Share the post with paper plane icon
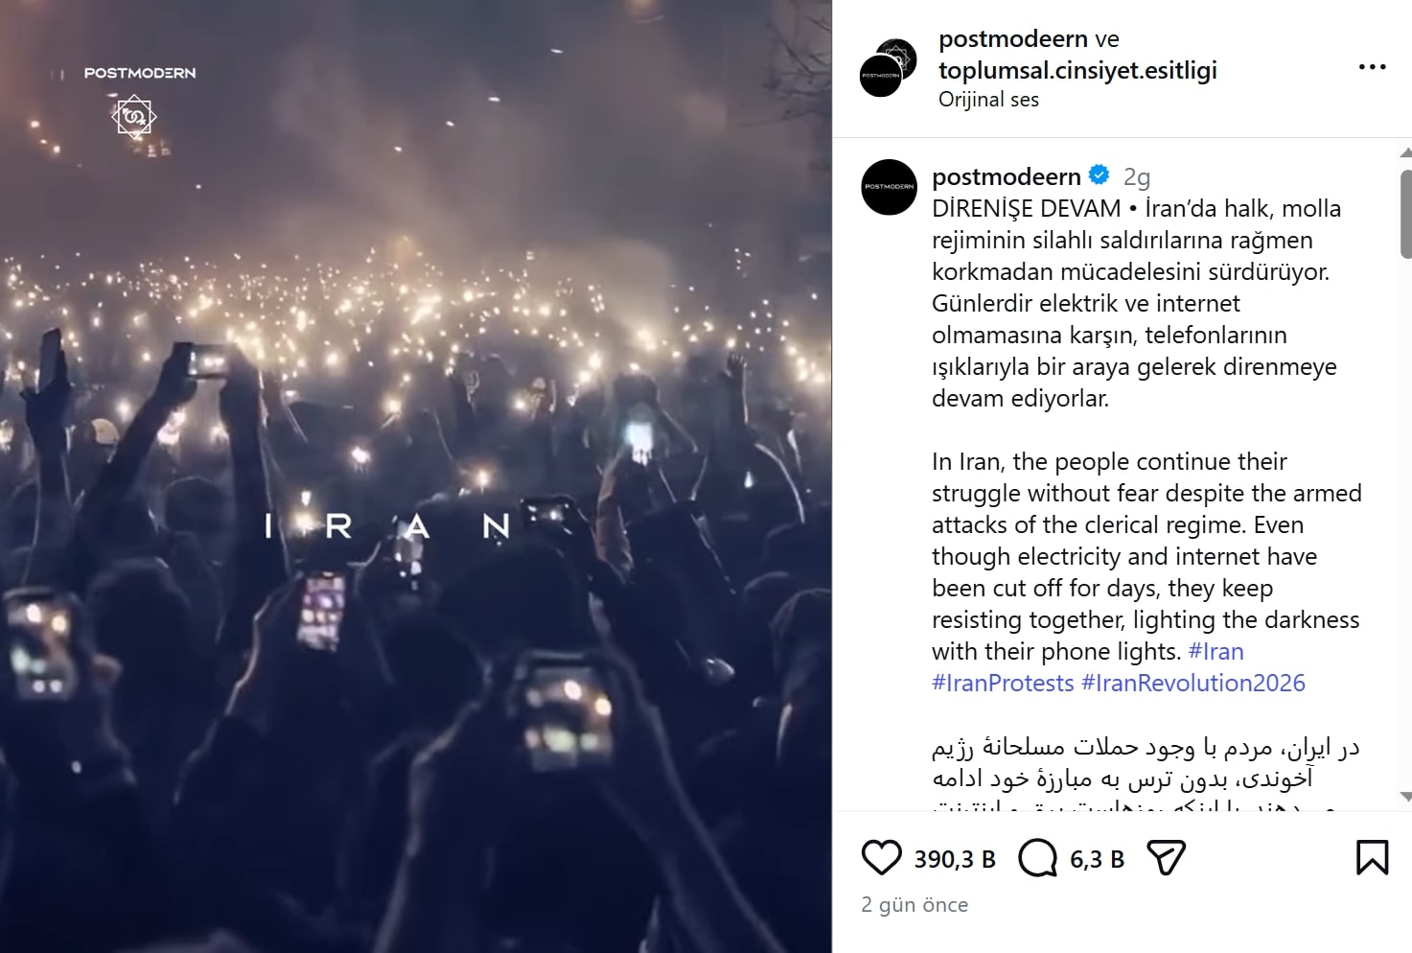This screenshot has height=953, width=1412. point(1166,858)
